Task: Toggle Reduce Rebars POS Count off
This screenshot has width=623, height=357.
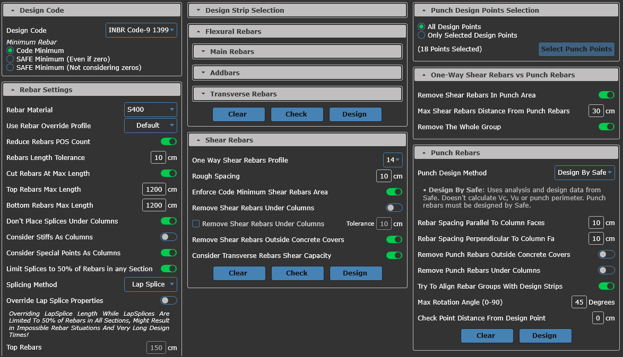Action: click(169, 141)
